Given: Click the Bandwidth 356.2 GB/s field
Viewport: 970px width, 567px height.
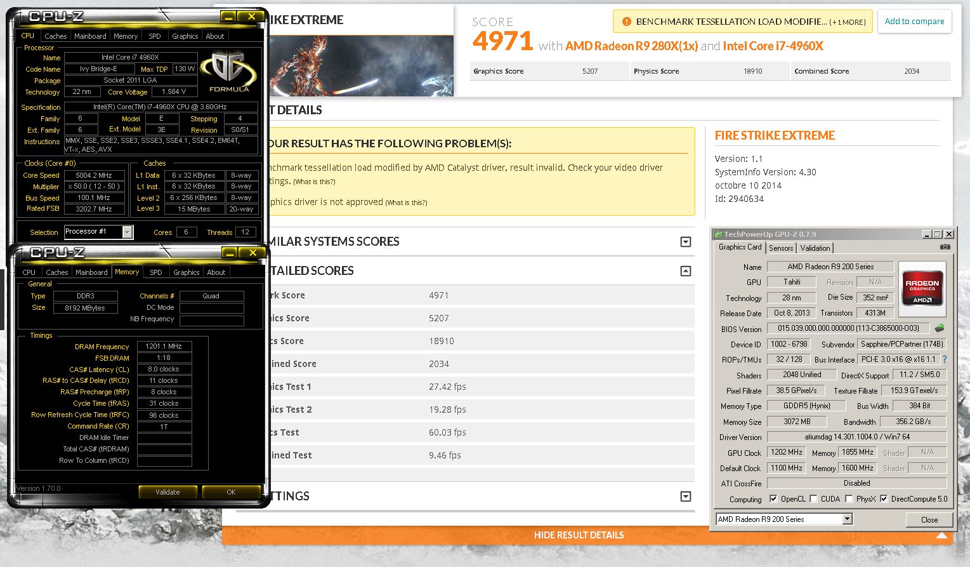Looking at the screenshot, I should click(914, 422).
